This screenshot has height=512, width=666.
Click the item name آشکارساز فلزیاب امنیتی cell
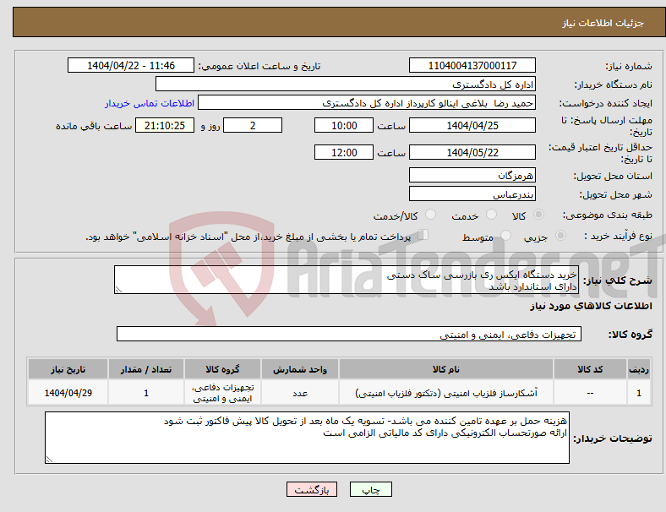pyautogui.click(x=446, y=393)
